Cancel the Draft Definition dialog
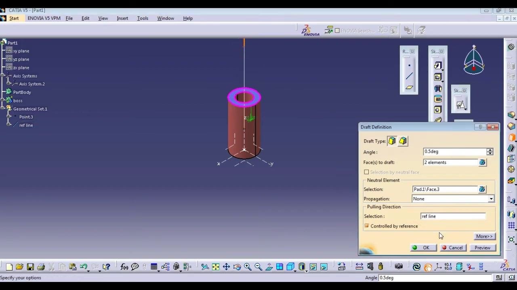The width and height of the screenshot is (517, 290). (453, 248)
